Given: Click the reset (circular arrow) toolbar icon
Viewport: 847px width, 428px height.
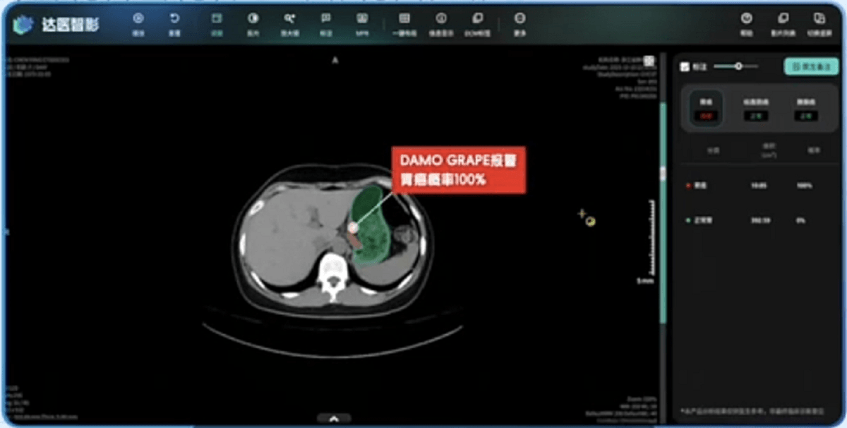Looking at the screenshot, I should pyautogui.click(x=174, y=18).
